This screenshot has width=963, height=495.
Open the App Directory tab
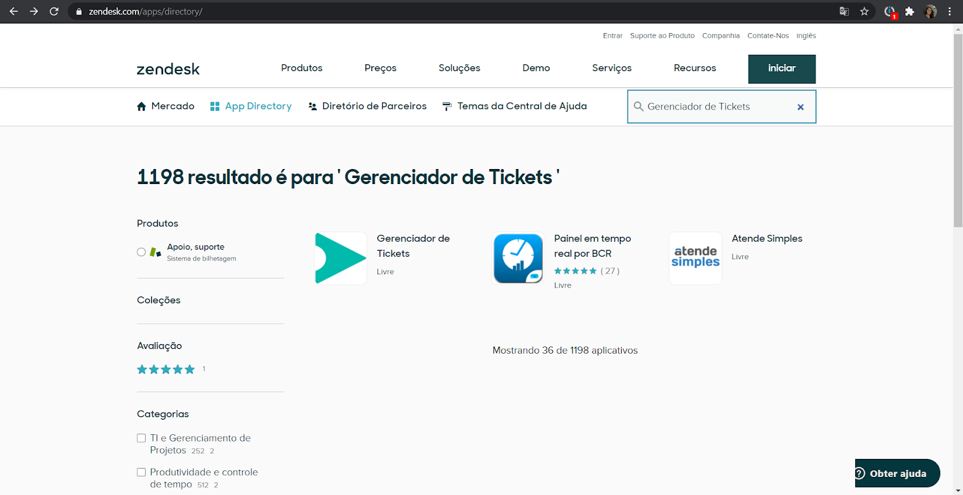[251, 106]
